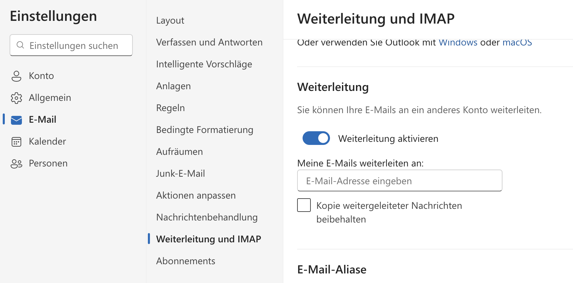Viewport: 573px width, 283px height.
Task: Focus the Einstellungen suchen search field
Action: [71, 45]
